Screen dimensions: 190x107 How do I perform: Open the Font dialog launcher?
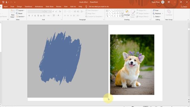[61, 20]
